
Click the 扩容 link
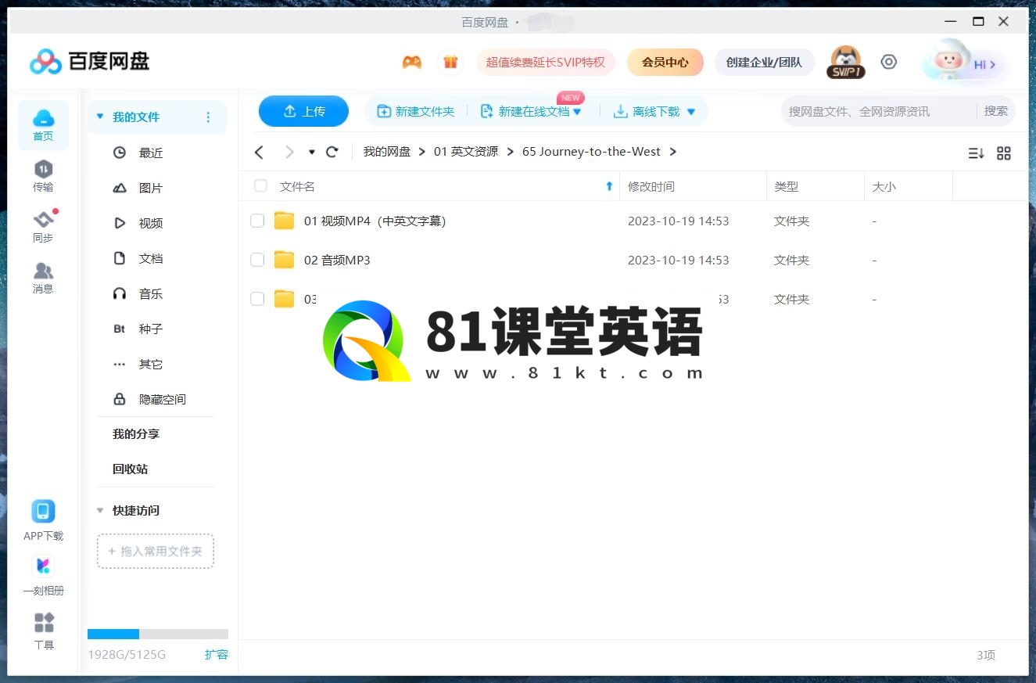pos(217,654)
